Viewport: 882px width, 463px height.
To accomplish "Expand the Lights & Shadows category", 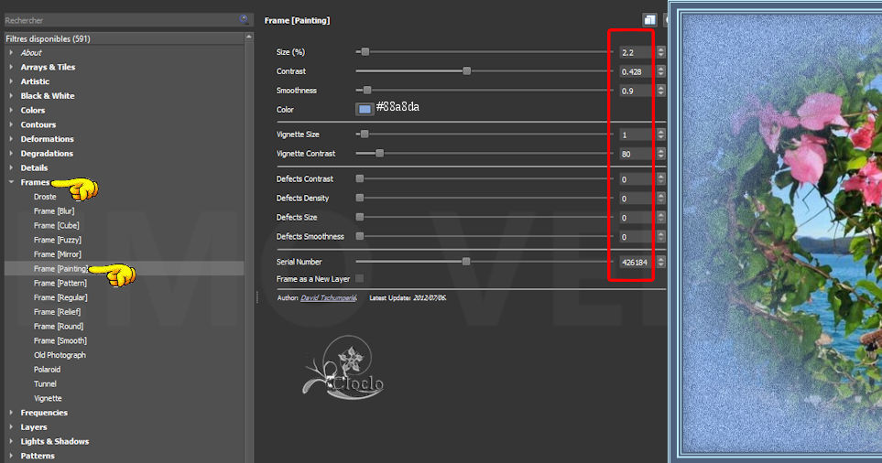I will [11, 441].
